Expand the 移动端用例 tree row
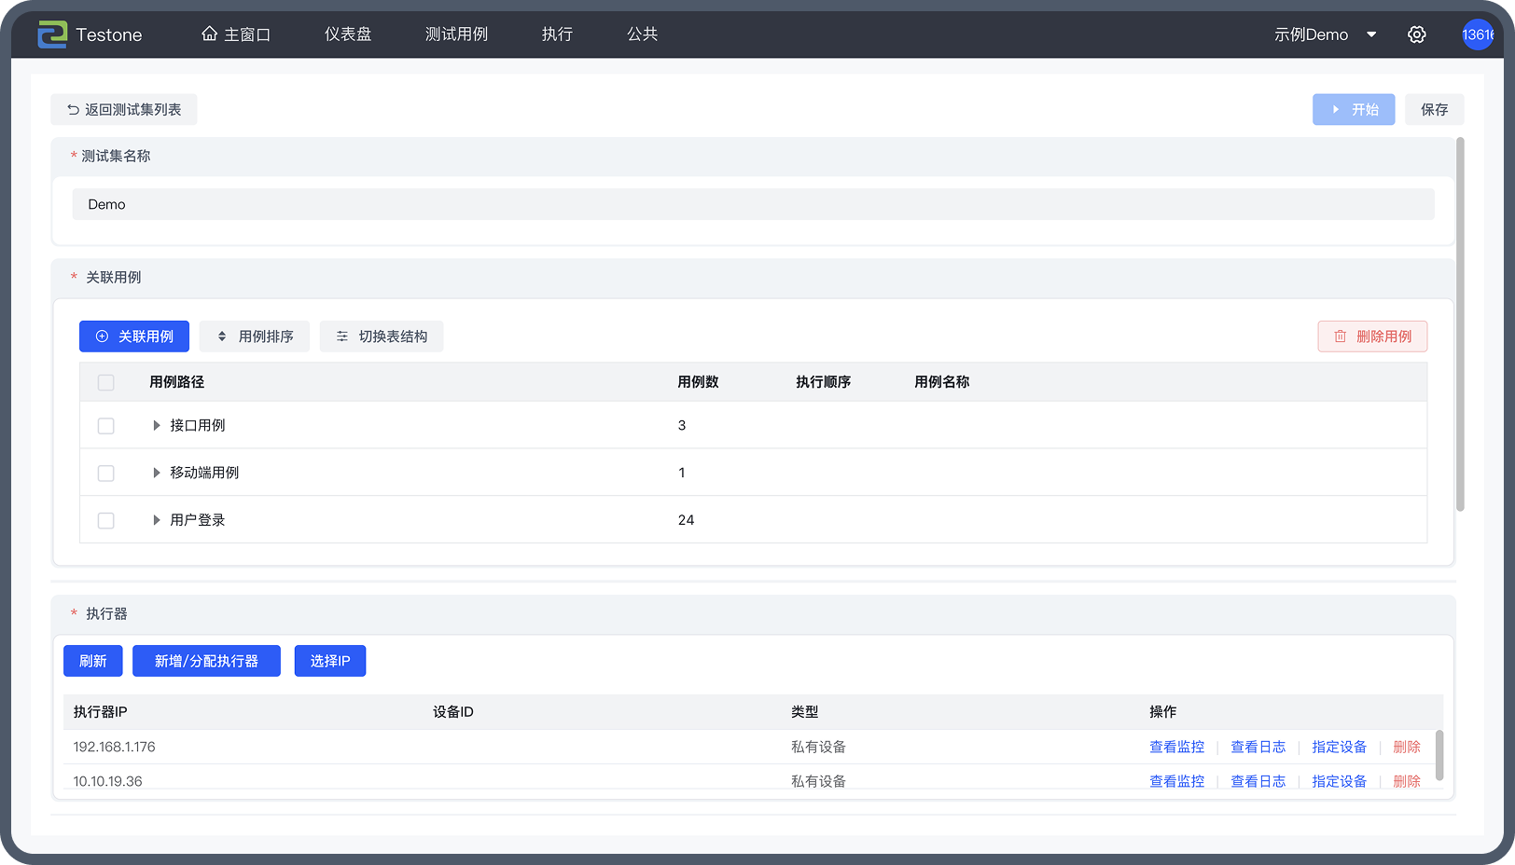The image size is (1515, 865). coord(157,474)
